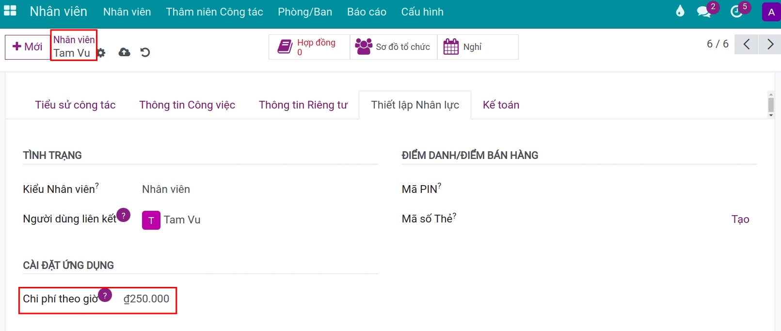Click the 6 / 6 pager counter
Viewport: 781px width, 331px height.
(x=717, y=44)
